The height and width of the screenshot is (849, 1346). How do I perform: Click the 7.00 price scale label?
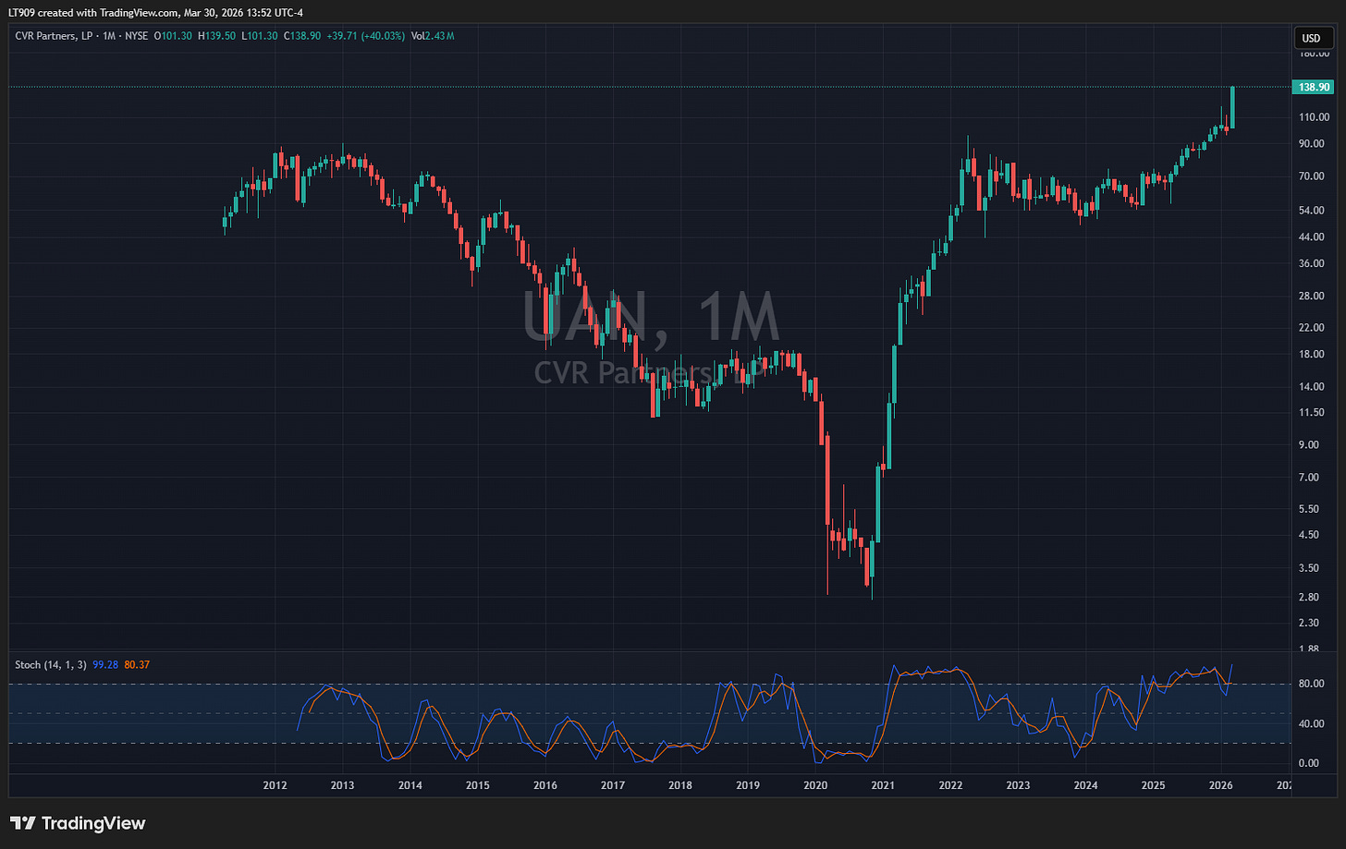pyautogui.click(x=1309, y=477)
